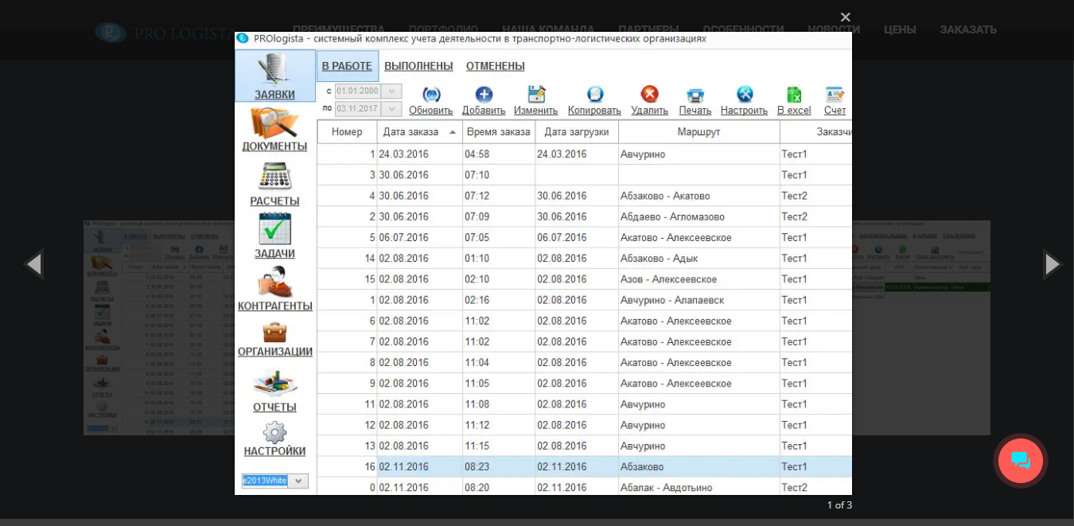Go to next image with right arrow
The height and width of the screenshot is (526, 1074).
(x=1052, y=263)
